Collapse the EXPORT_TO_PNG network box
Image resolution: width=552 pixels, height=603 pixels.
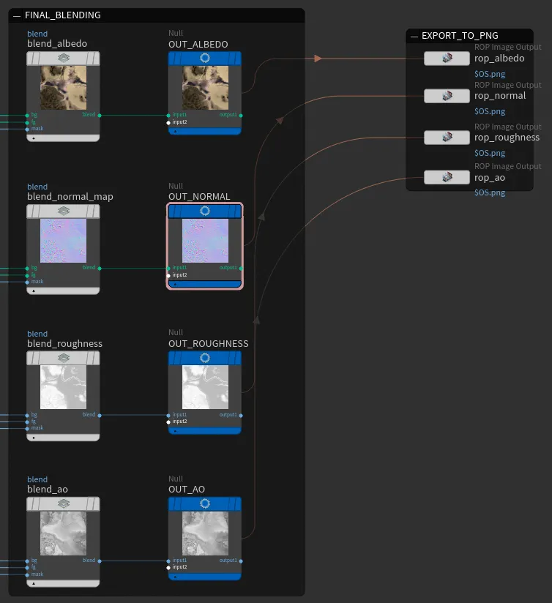point(414,37)
